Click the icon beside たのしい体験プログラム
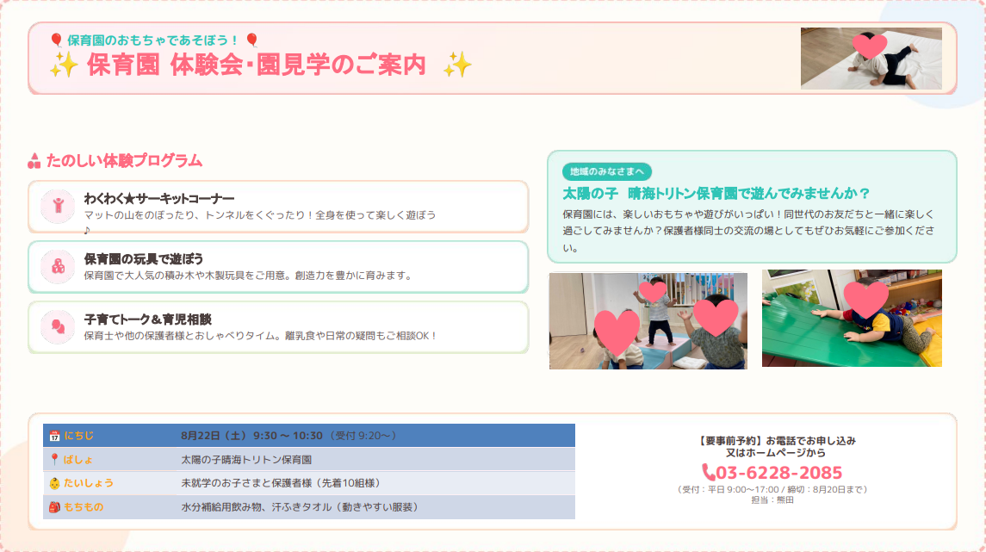986x552 pixels. pyautogui.click(x=34, y=162)
